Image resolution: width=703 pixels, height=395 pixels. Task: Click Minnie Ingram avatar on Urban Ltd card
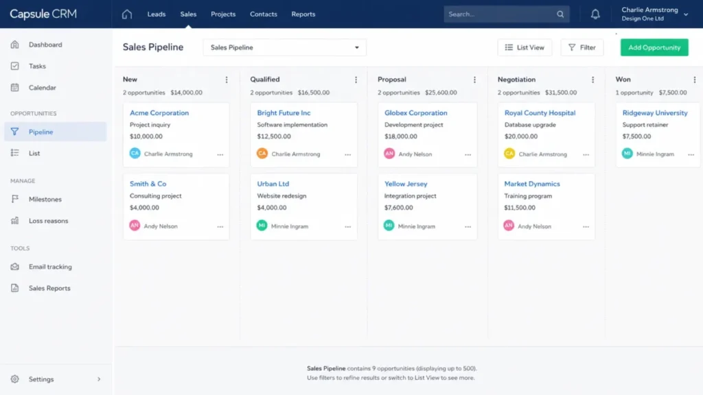pyautogui.click(x=262, y=225)
